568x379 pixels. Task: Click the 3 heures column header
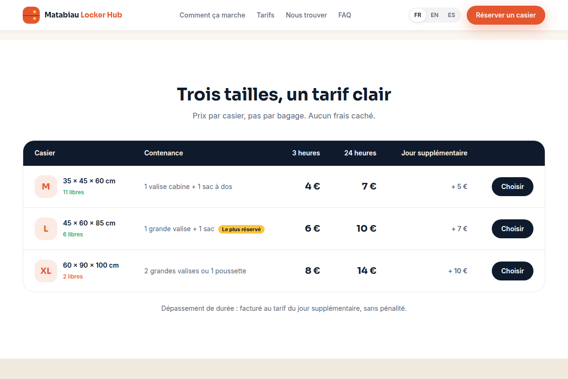pos(306,153)
